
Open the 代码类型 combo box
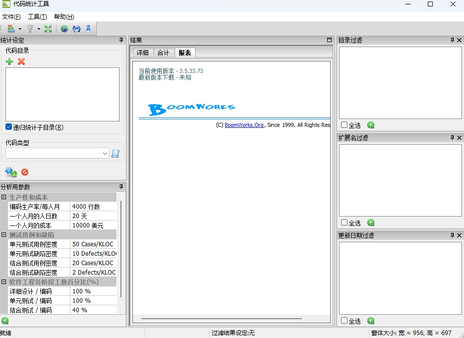pyautogui.click(x=58, y=153)
